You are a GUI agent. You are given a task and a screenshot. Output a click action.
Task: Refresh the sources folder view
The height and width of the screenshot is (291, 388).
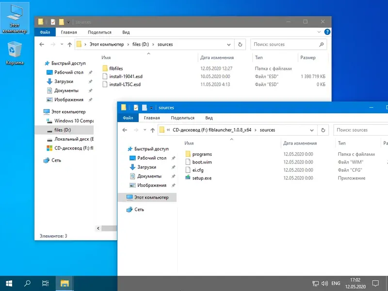click(x=324, y=129)
